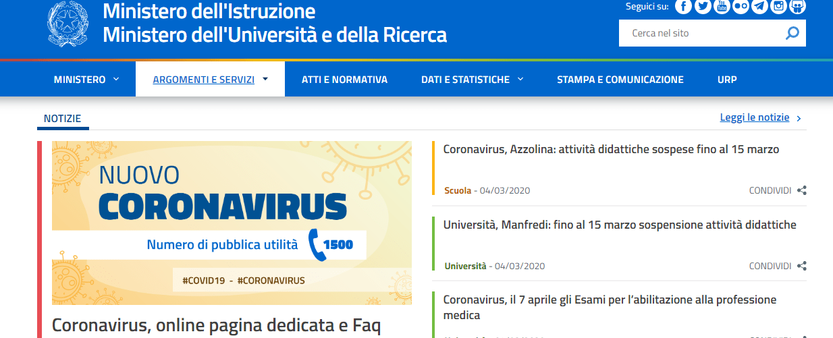Click the 'Seguici su:' label
The image size is (833, 338).
coord(647,7)
